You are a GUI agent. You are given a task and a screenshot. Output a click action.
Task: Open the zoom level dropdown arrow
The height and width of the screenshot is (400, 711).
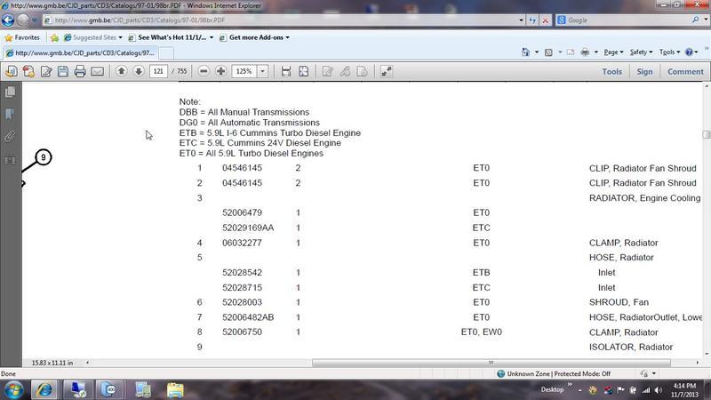tap(262, 71)
